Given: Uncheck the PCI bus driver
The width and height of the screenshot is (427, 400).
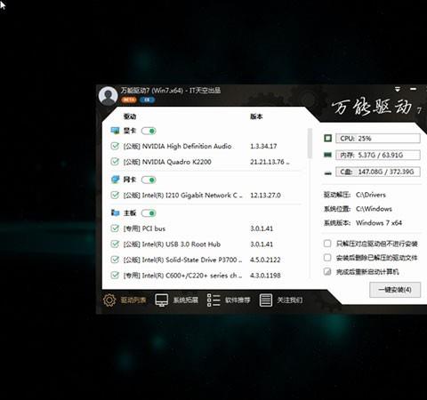Looking at the screenshot, I should (115, 228).
